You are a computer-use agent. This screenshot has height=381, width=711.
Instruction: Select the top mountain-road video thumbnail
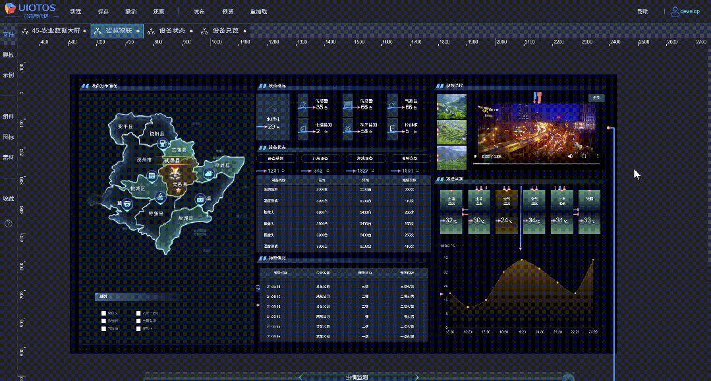(x=451, y=107)
